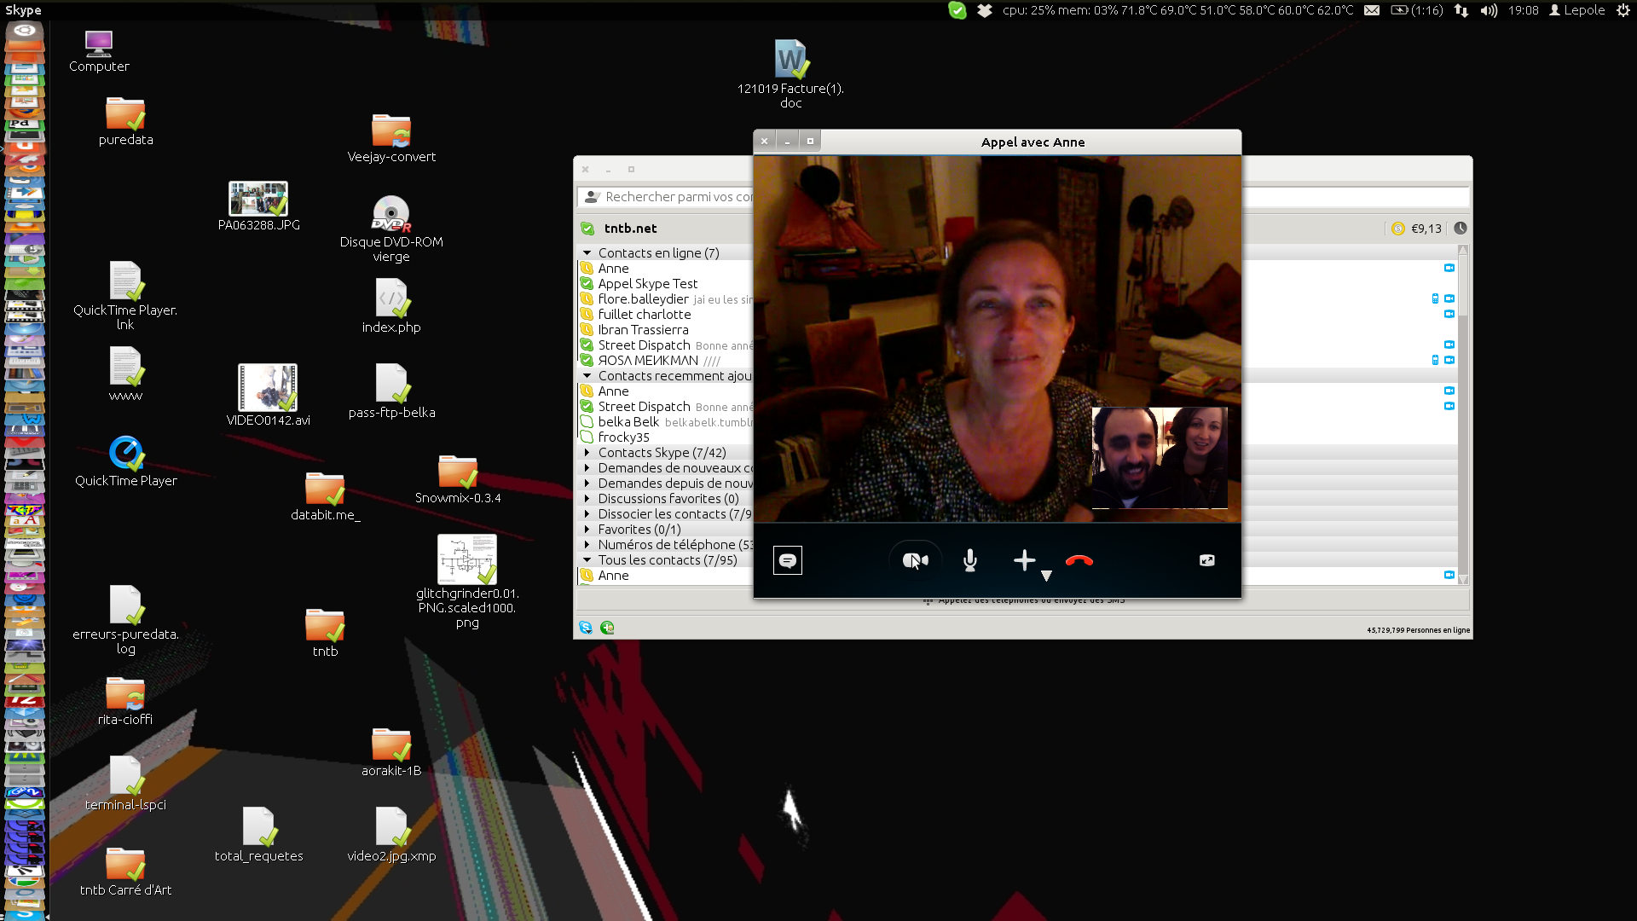Switch call video to fullscreen

pos(1206,560)
